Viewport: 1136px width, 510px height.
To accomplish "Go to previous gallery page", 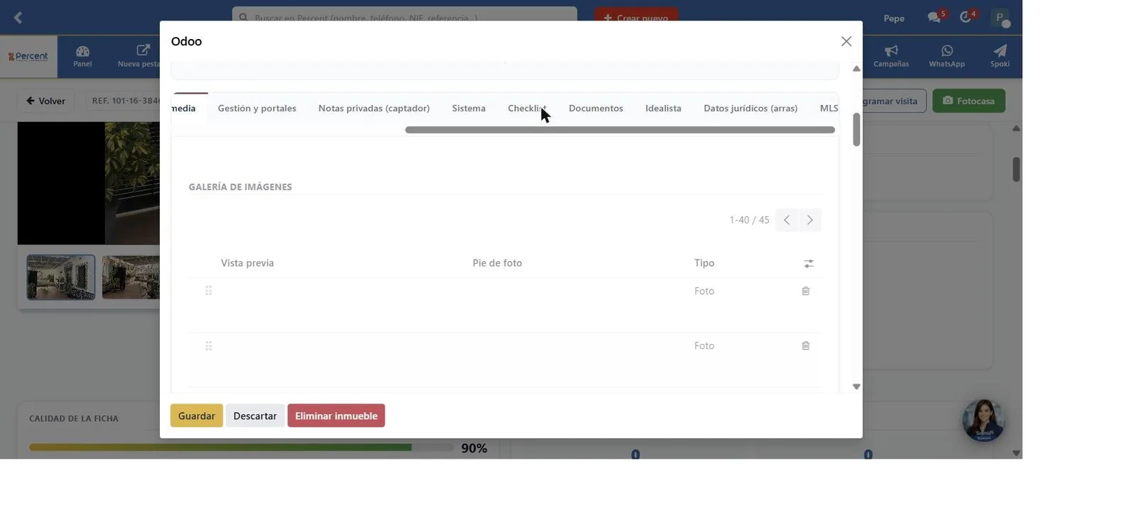I will click(787, 220).
